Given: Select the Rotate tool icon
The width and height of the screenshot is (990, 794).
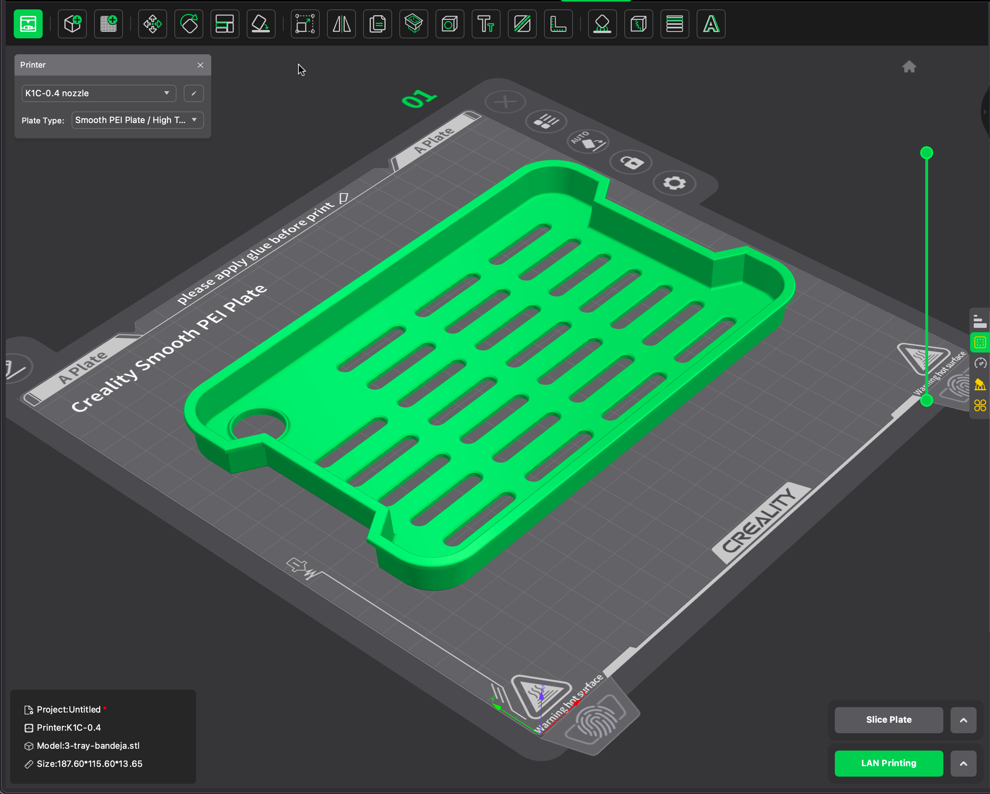Looking at the screenshot, I should pos(189,24).
